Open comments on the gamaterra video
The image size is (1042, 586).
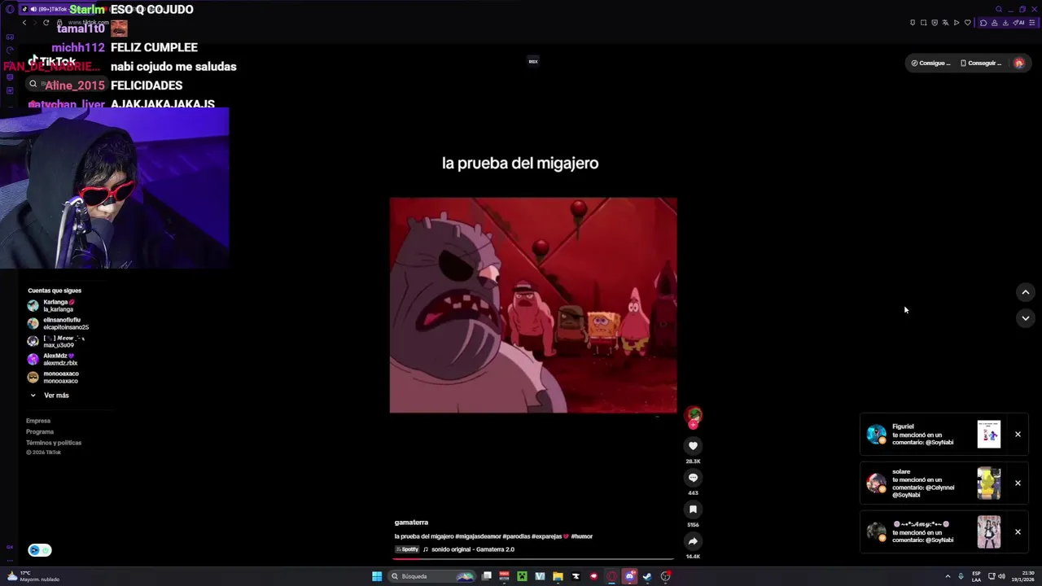[693, 478]
